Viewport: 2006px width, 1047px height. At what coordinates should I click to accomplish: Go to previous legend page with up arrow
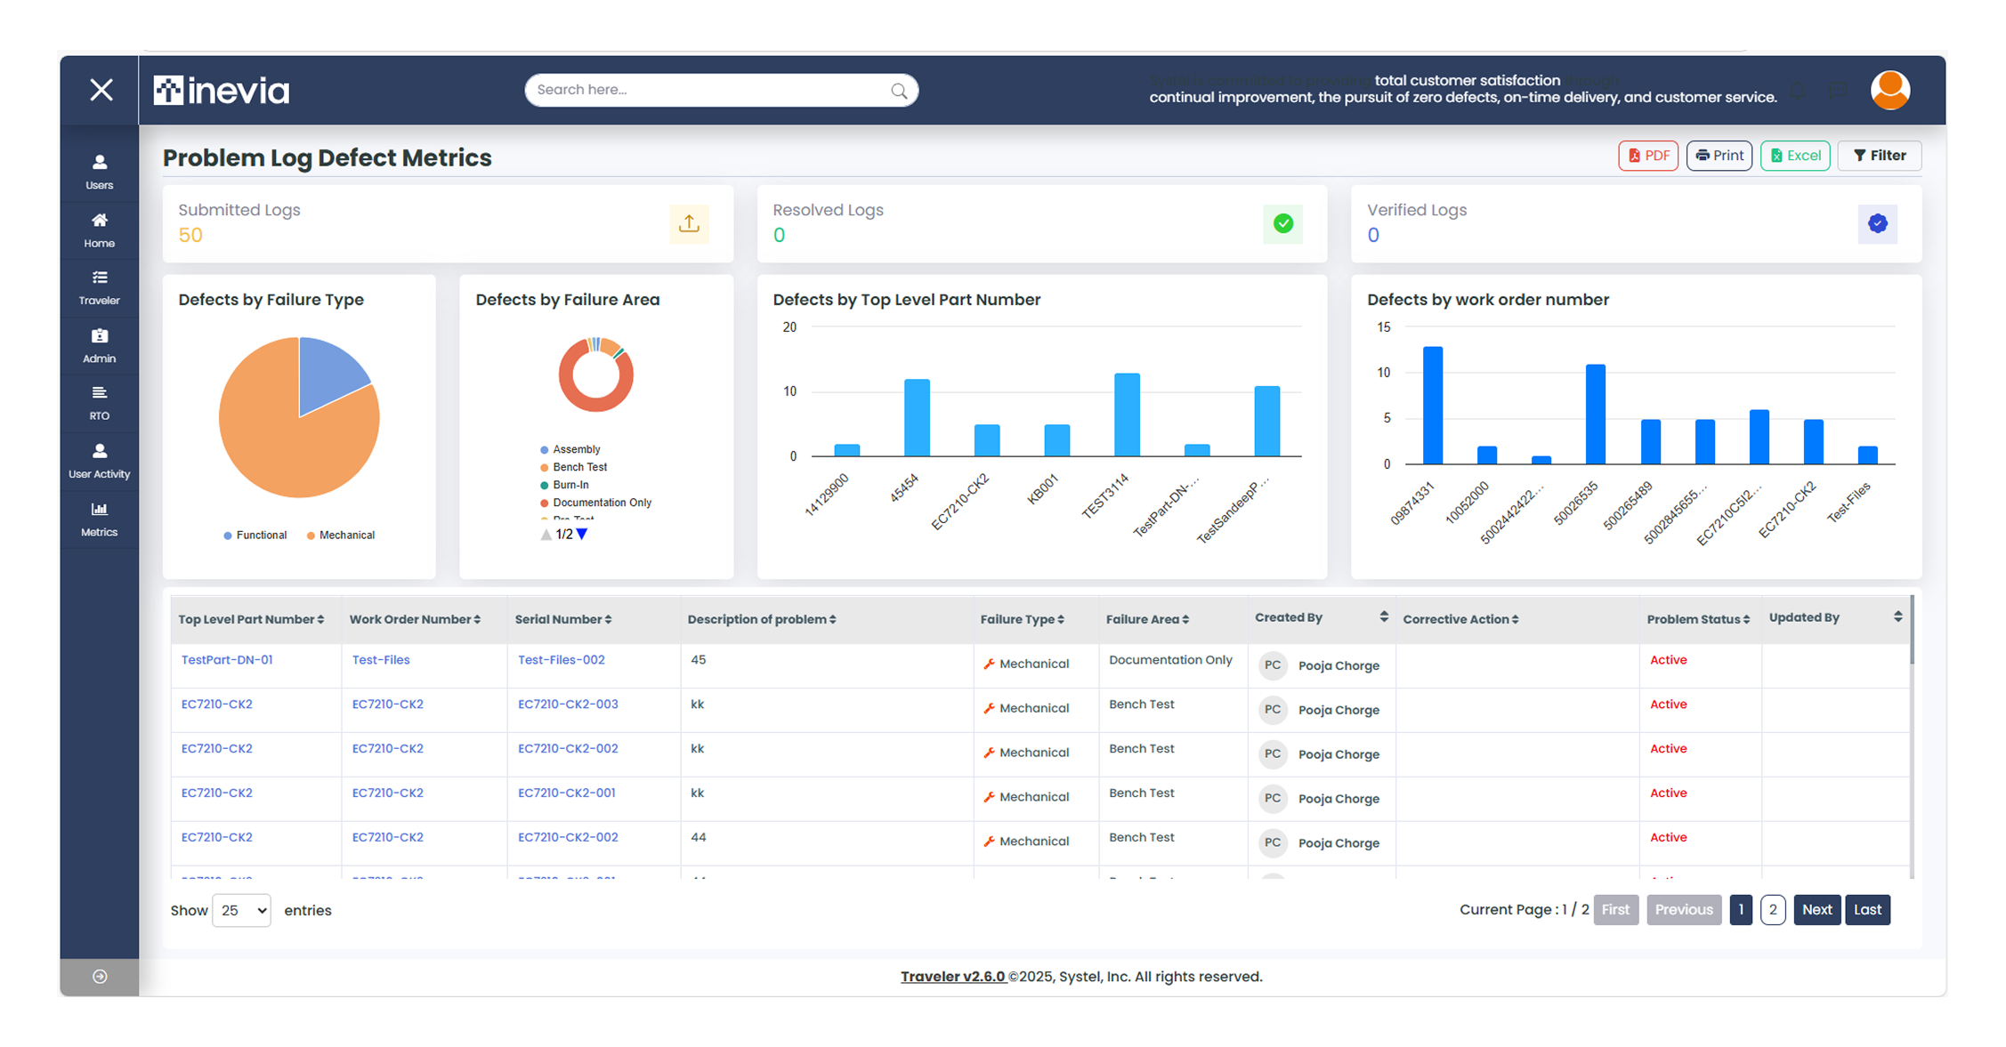pos(546,535)
